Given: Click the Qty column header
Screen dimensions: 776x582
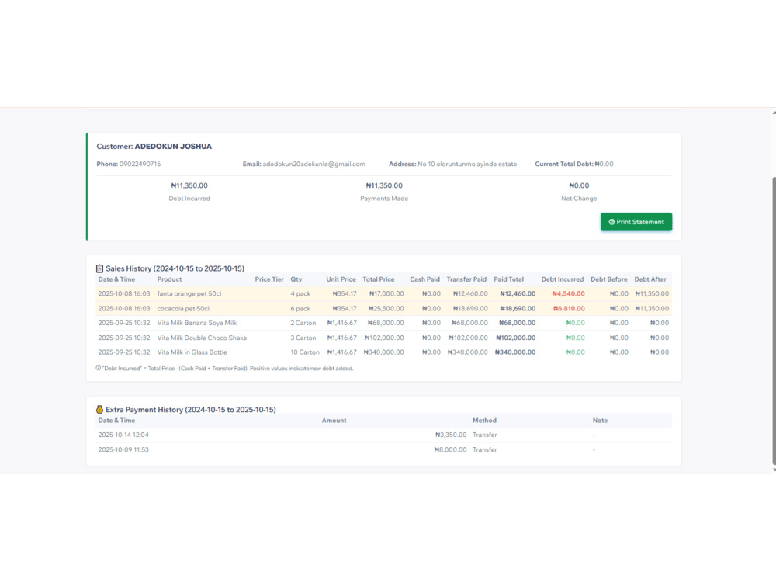Looking at the screenshot, I should click(296, 279).
